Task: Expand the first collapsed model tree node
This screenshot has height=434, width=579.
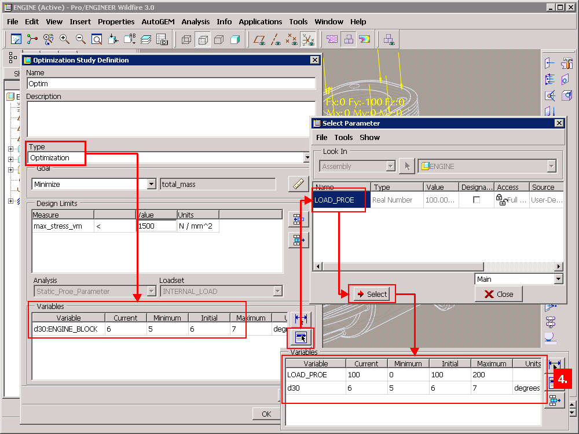Action: click(x=10, y=149)
